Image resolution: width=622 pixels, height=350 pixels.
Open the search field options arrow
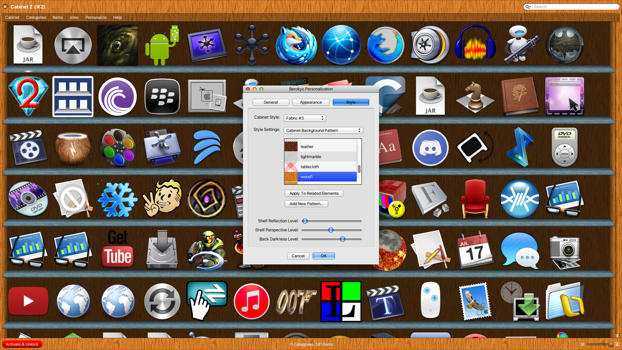click(528, 7)
